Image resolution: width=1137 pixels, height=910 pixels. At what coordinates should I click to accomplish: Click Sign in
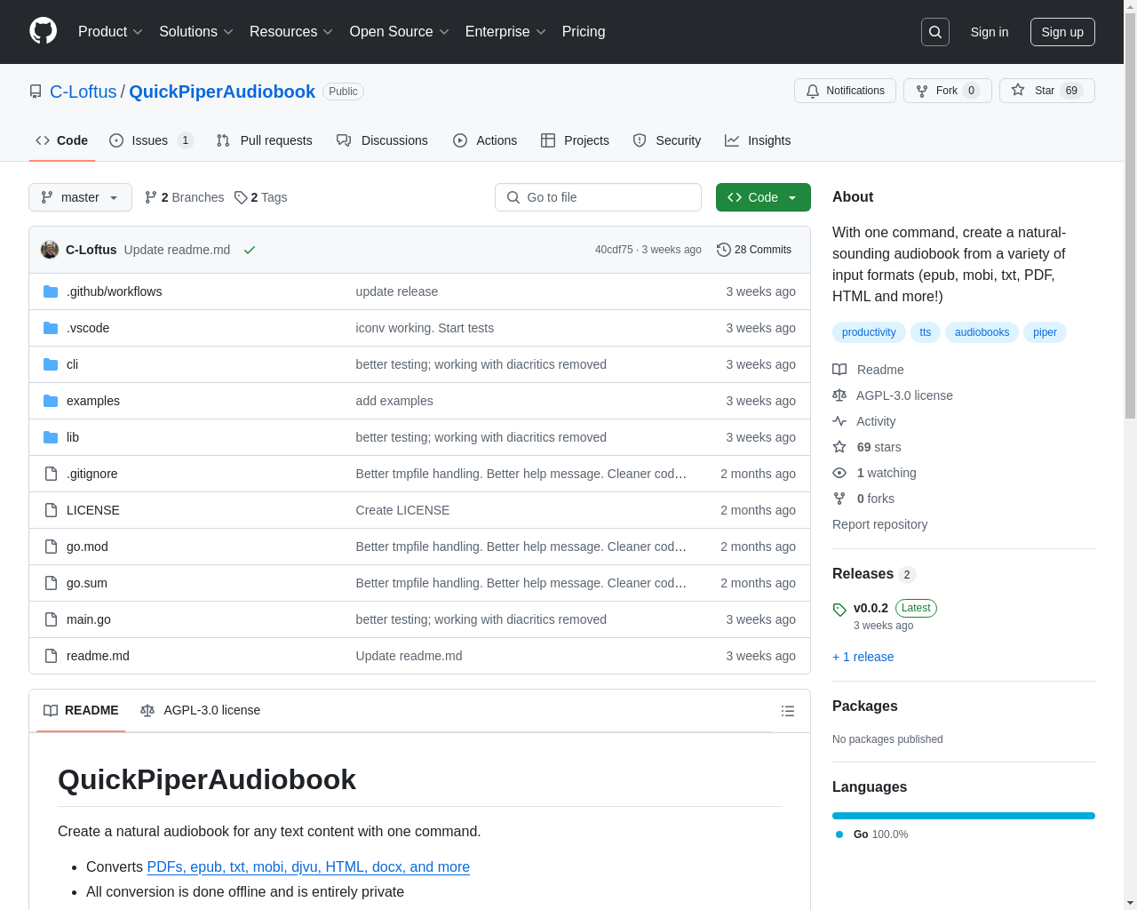(990, 32)
